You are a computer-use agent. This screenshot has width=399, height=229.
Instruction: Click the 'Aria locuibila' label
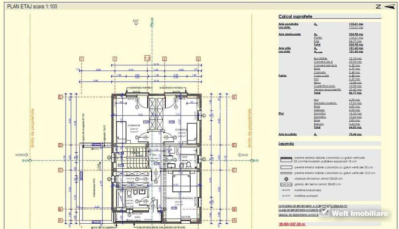click(x=288, y=134)
